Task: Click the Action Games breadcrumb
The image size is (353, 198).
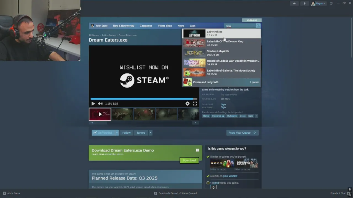Action: tap(109, 35)
